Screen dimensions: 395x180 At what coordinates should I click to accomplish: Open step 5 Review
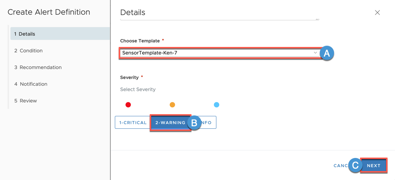pyautogui.click(x=26, y=101)
